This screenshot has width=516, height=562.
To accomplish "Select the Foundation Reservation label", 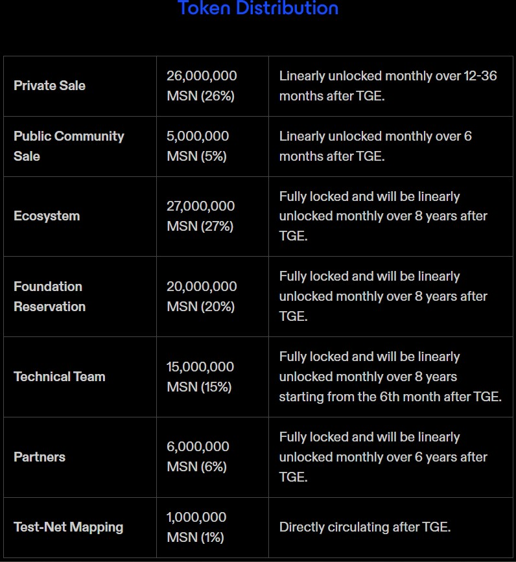I will pos(49,296).
